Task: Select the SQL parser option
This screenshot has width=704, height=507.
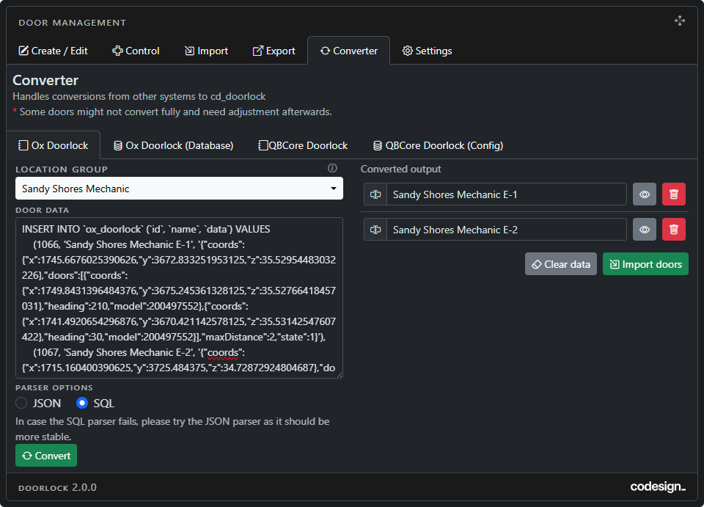Action: point(83,403)
